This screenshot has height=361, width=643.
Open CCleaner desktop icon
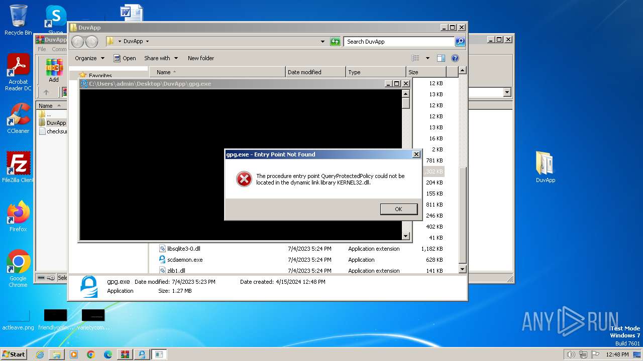(x=18, y=118)
